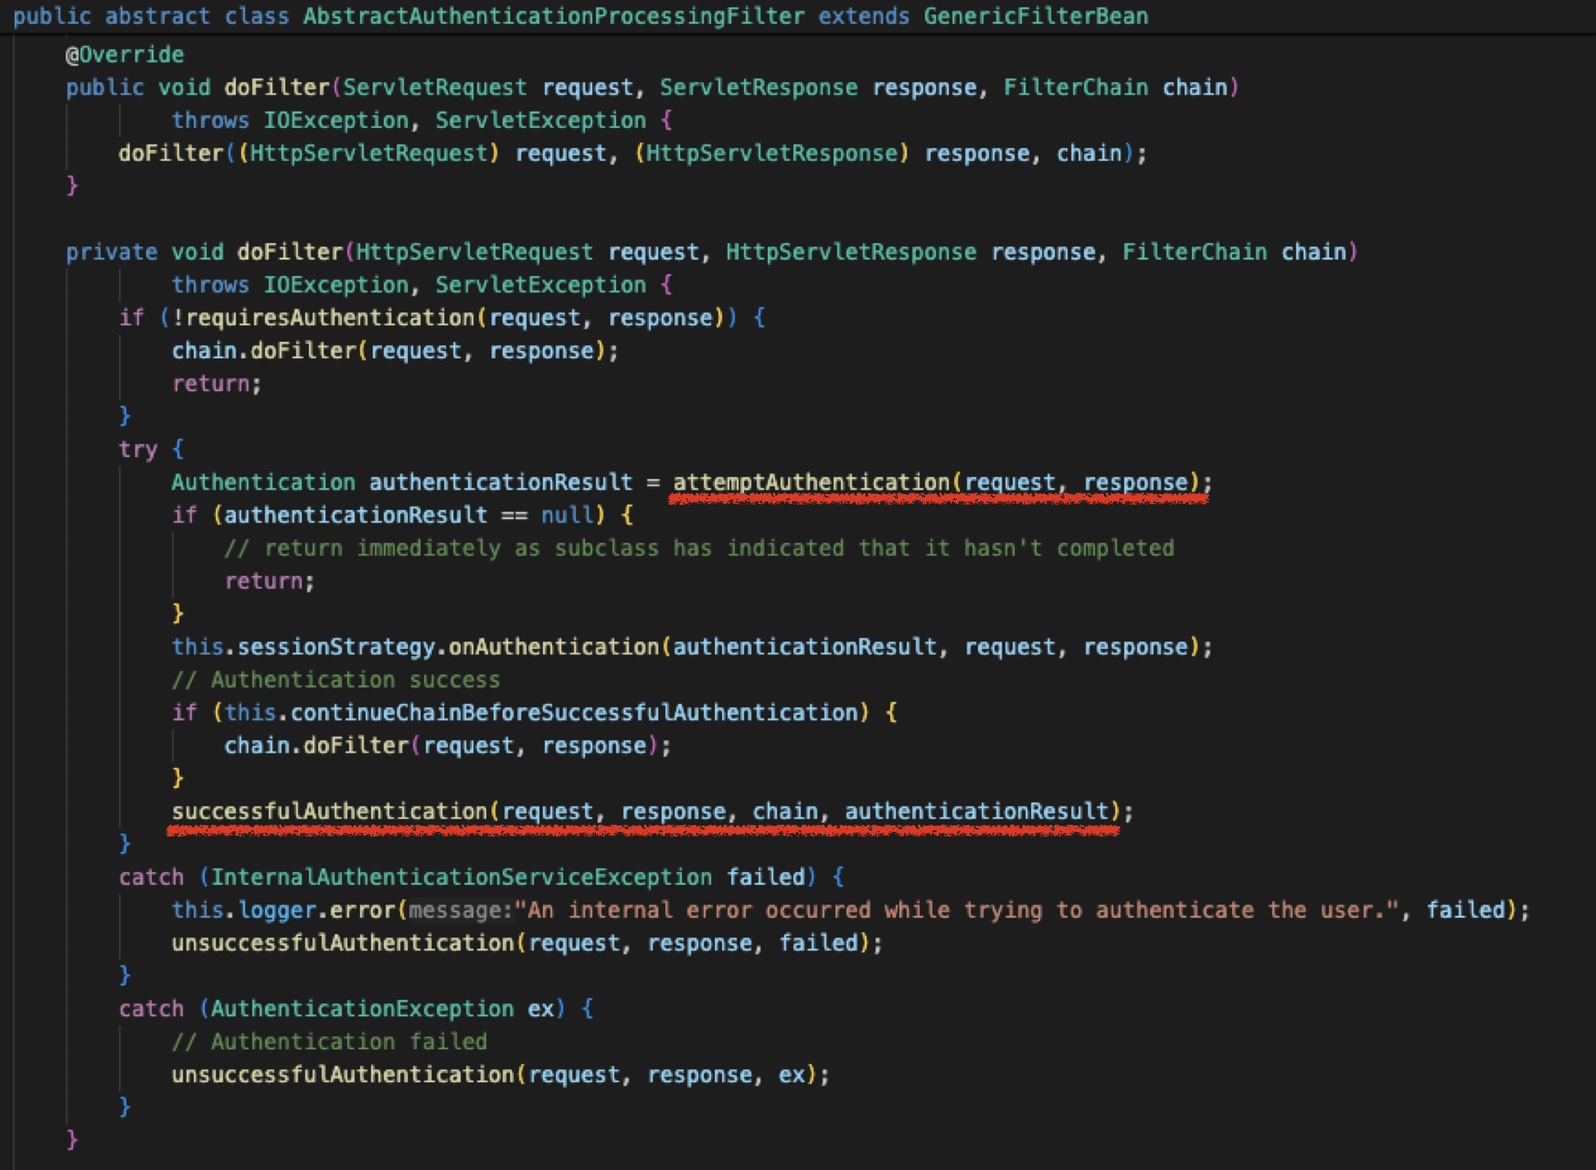1596x1170 pixels.
Task: Click sessionStrategy in the onAuthentication line
Action: point(336,647)
